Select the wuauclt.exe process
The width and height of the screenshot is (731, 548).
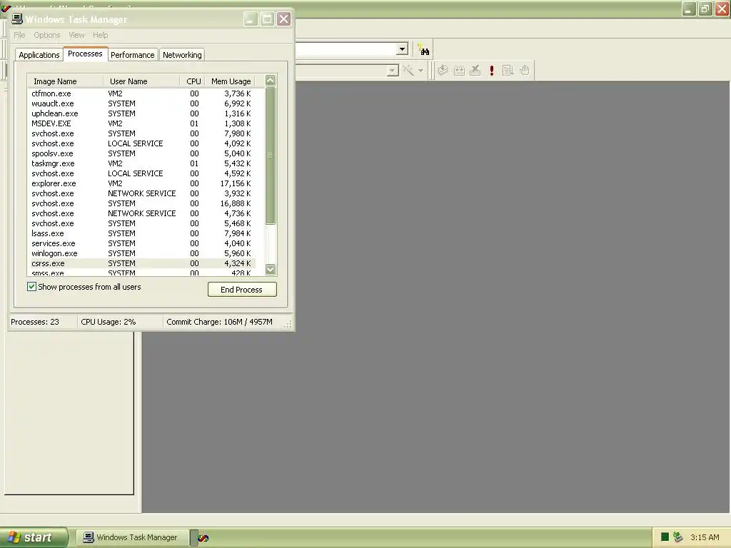pyautogui.click(x=141, y=103)
